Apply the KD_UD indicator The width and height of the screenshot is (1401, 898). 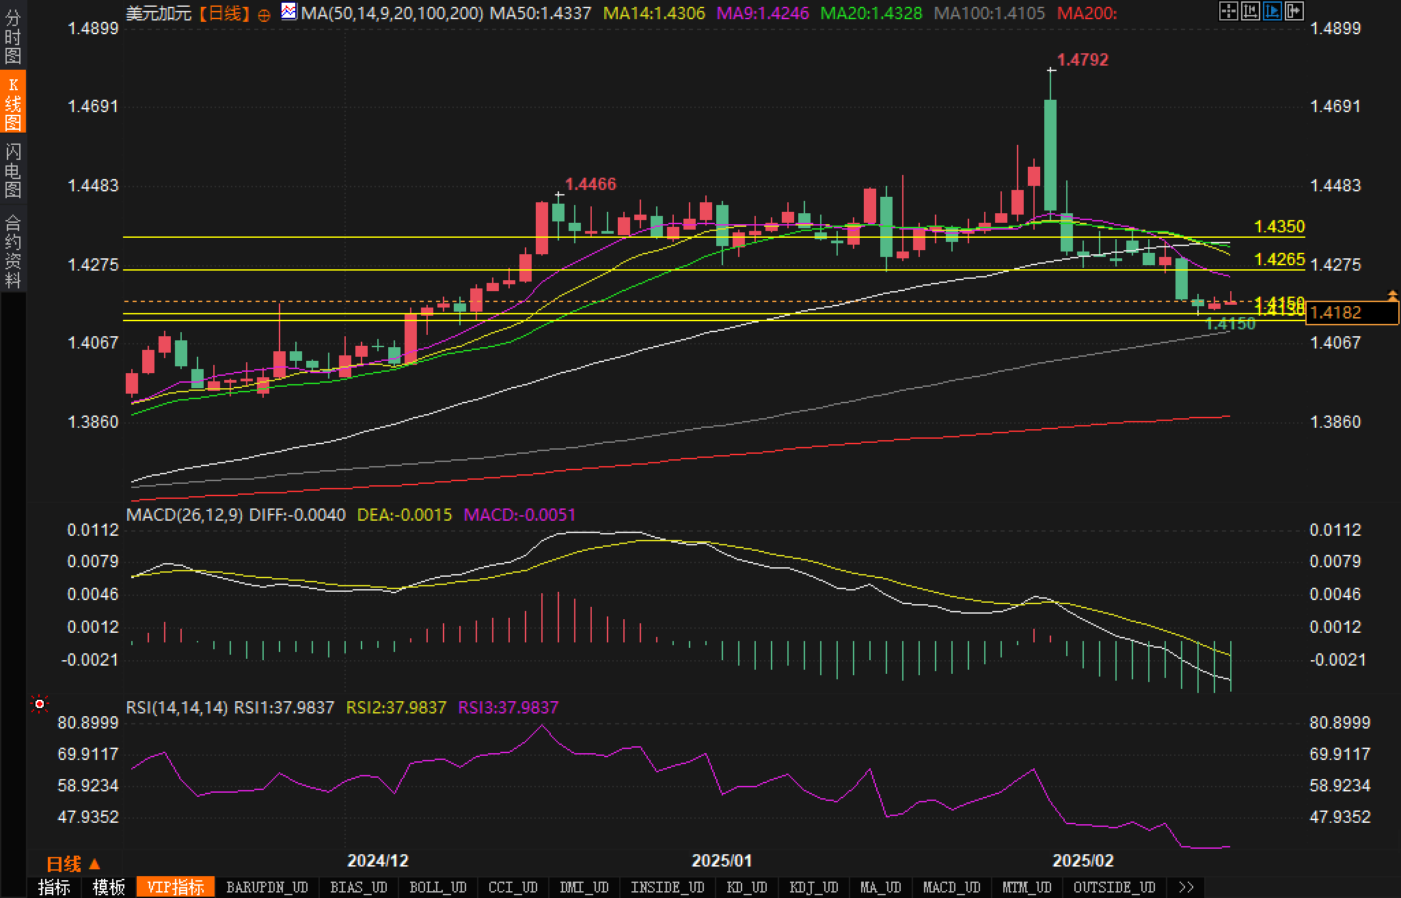point(747,887)
